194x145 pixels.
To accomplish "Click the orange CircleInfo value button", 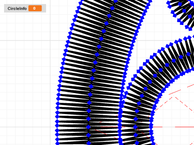I will tap(35, 8).
